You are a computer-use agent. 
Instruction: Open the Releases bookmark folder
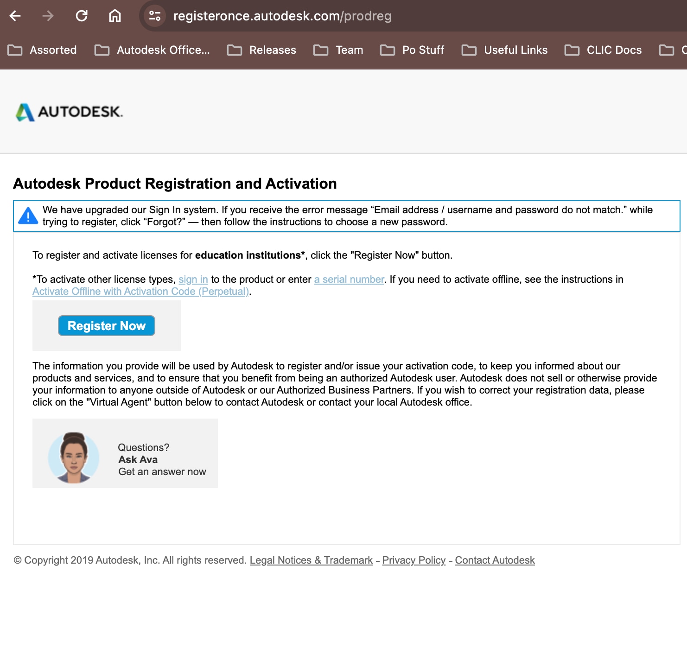[261, 50]
